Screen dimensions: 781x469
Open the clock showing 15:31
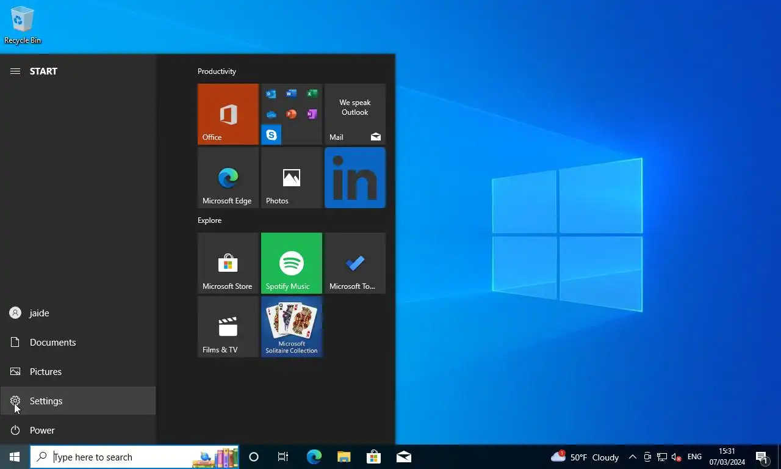click(727, 457)
